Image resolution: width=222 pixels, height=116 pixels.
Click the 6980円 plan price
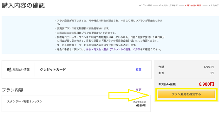click(141, 106)
